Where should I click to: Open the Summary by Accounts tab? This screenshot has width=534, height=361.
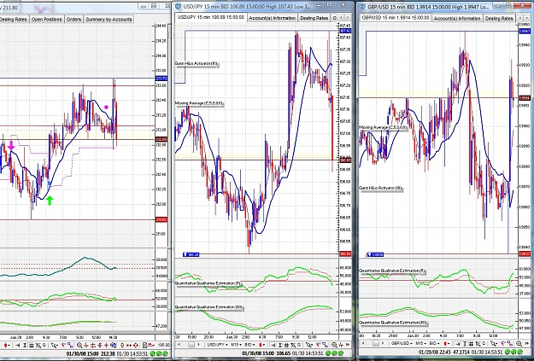pyautogui.click(x=109, y=20)
